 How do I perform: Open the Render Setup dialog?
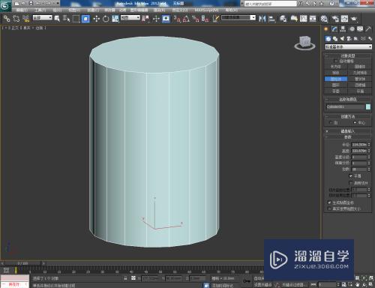pos(335,19)
